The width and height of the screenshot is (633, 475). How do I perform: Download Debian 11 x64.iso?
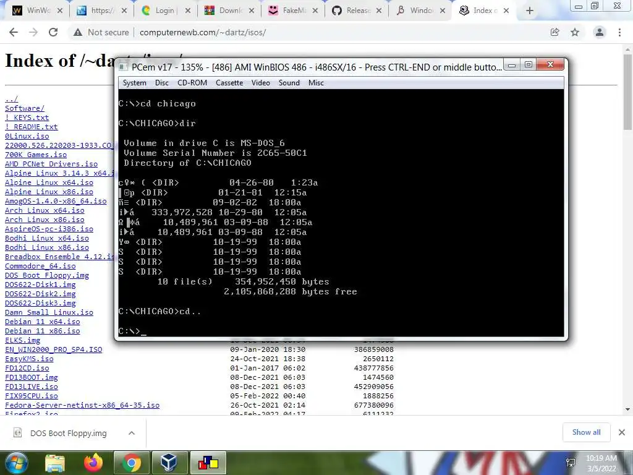[x=43, y=322]
